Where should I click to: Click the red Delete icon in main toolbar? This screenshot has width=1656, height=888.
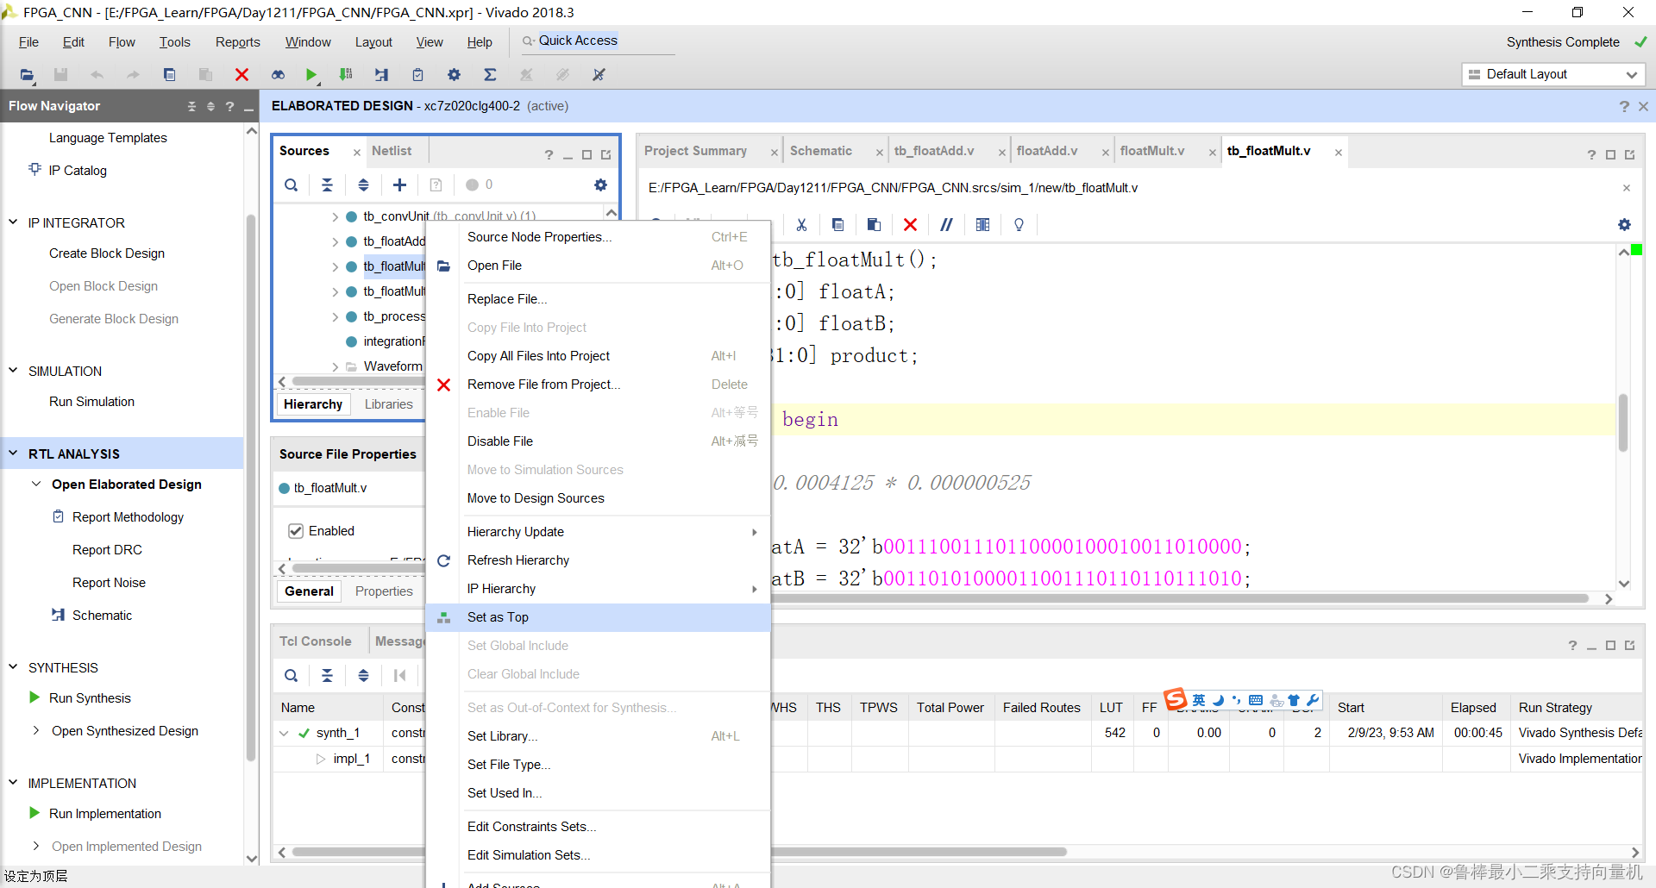[x=242, y=75]
